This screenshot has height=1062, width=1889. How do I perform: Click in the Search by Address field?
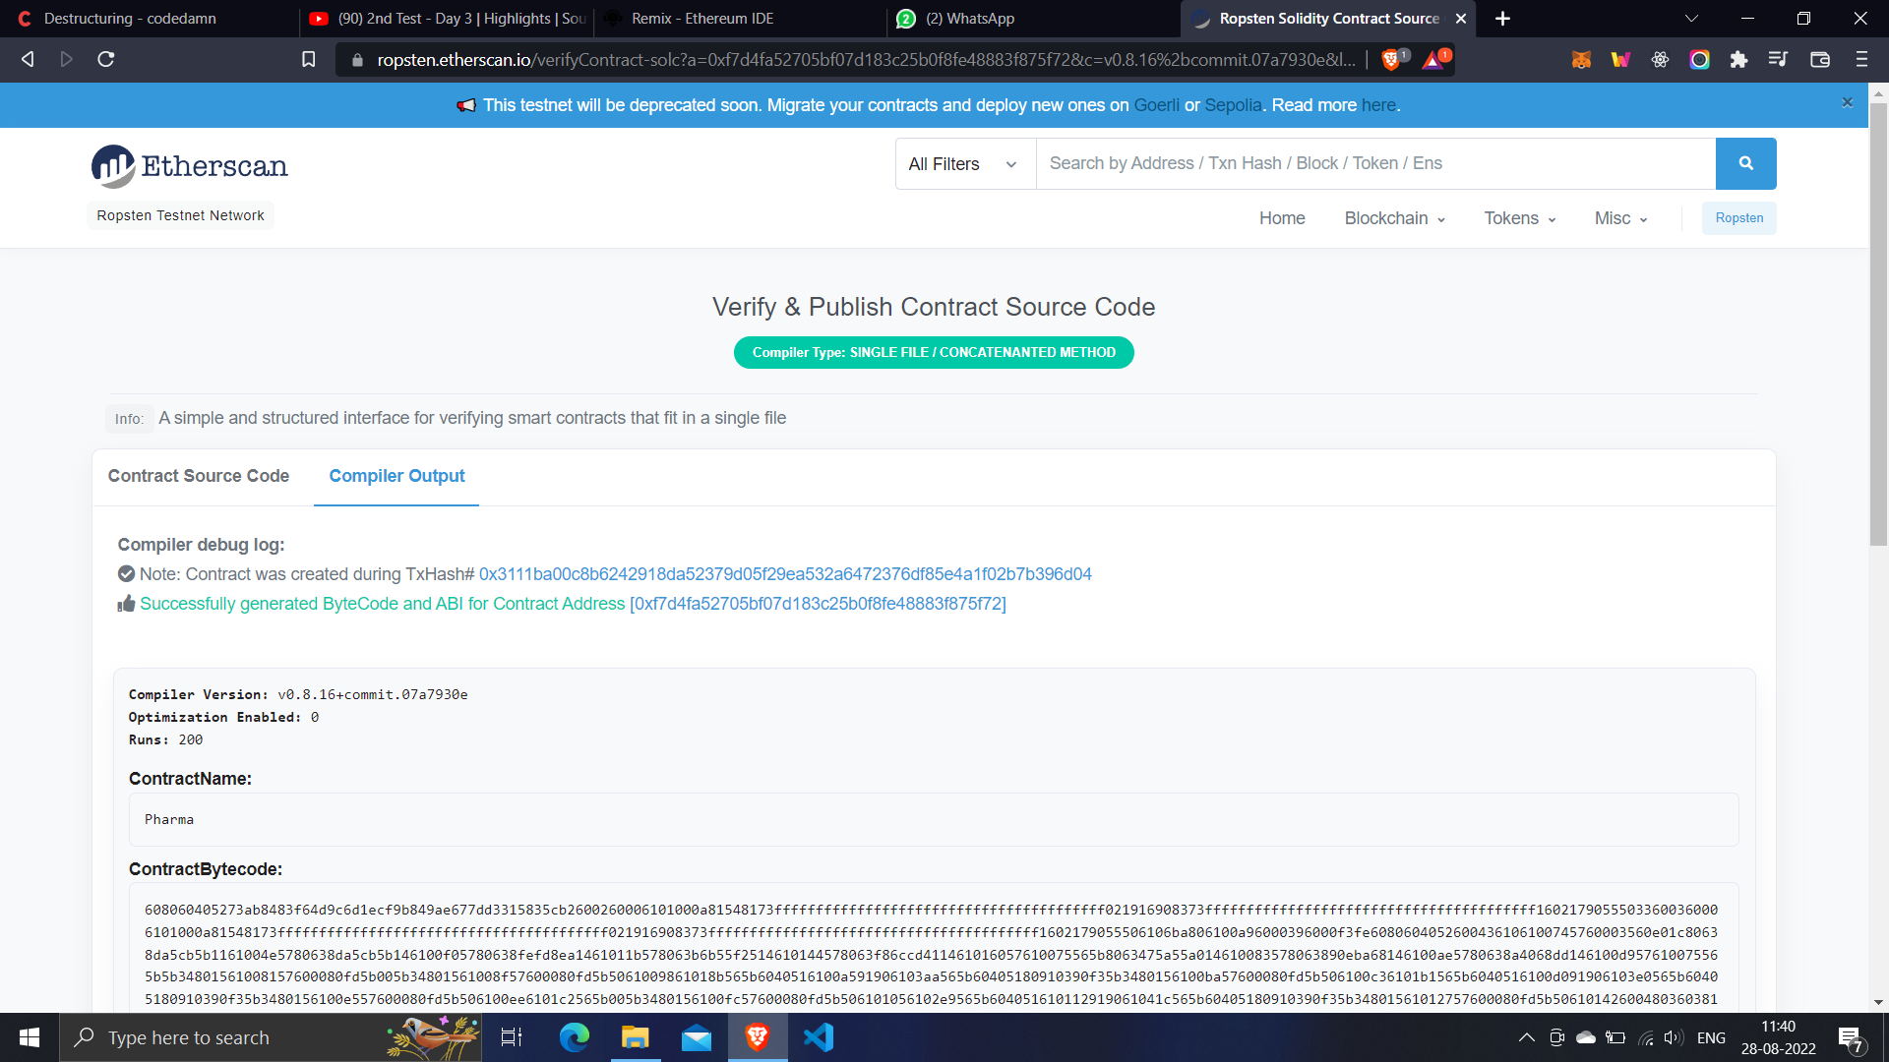coord(1375,163)
